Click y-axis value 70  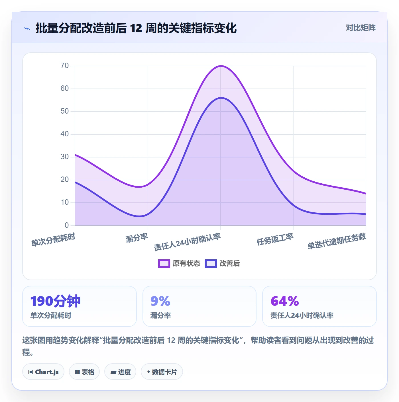pos(65,66)
